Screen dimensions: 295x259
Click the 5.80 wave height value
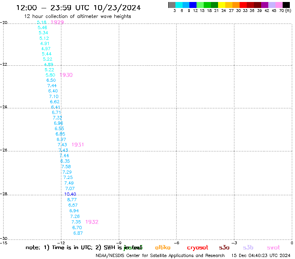tap(50, 75)
